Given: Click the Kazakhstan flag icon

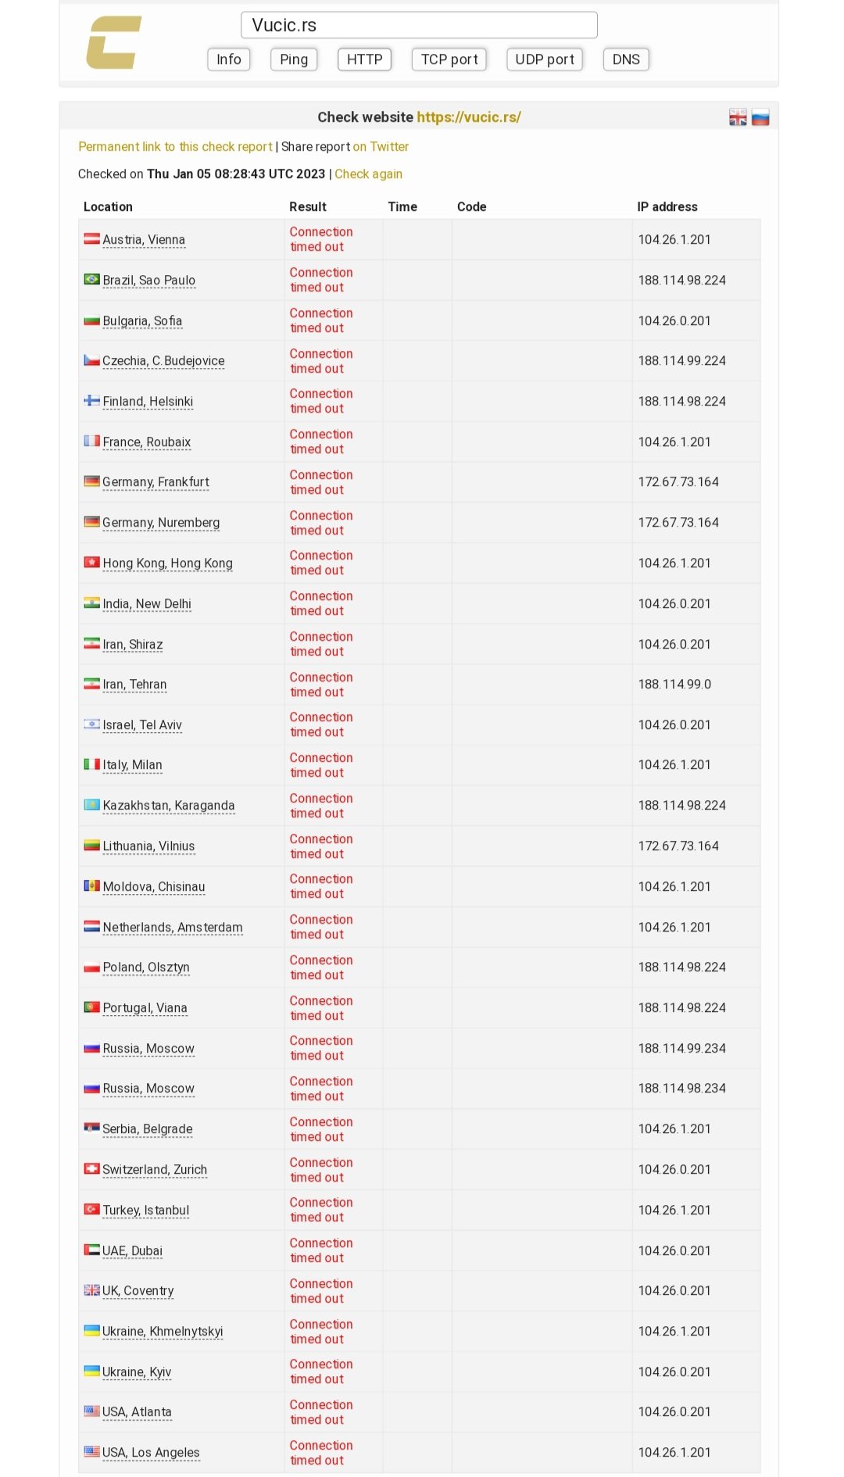Looking at the screenshot, I should click(92, 804).
